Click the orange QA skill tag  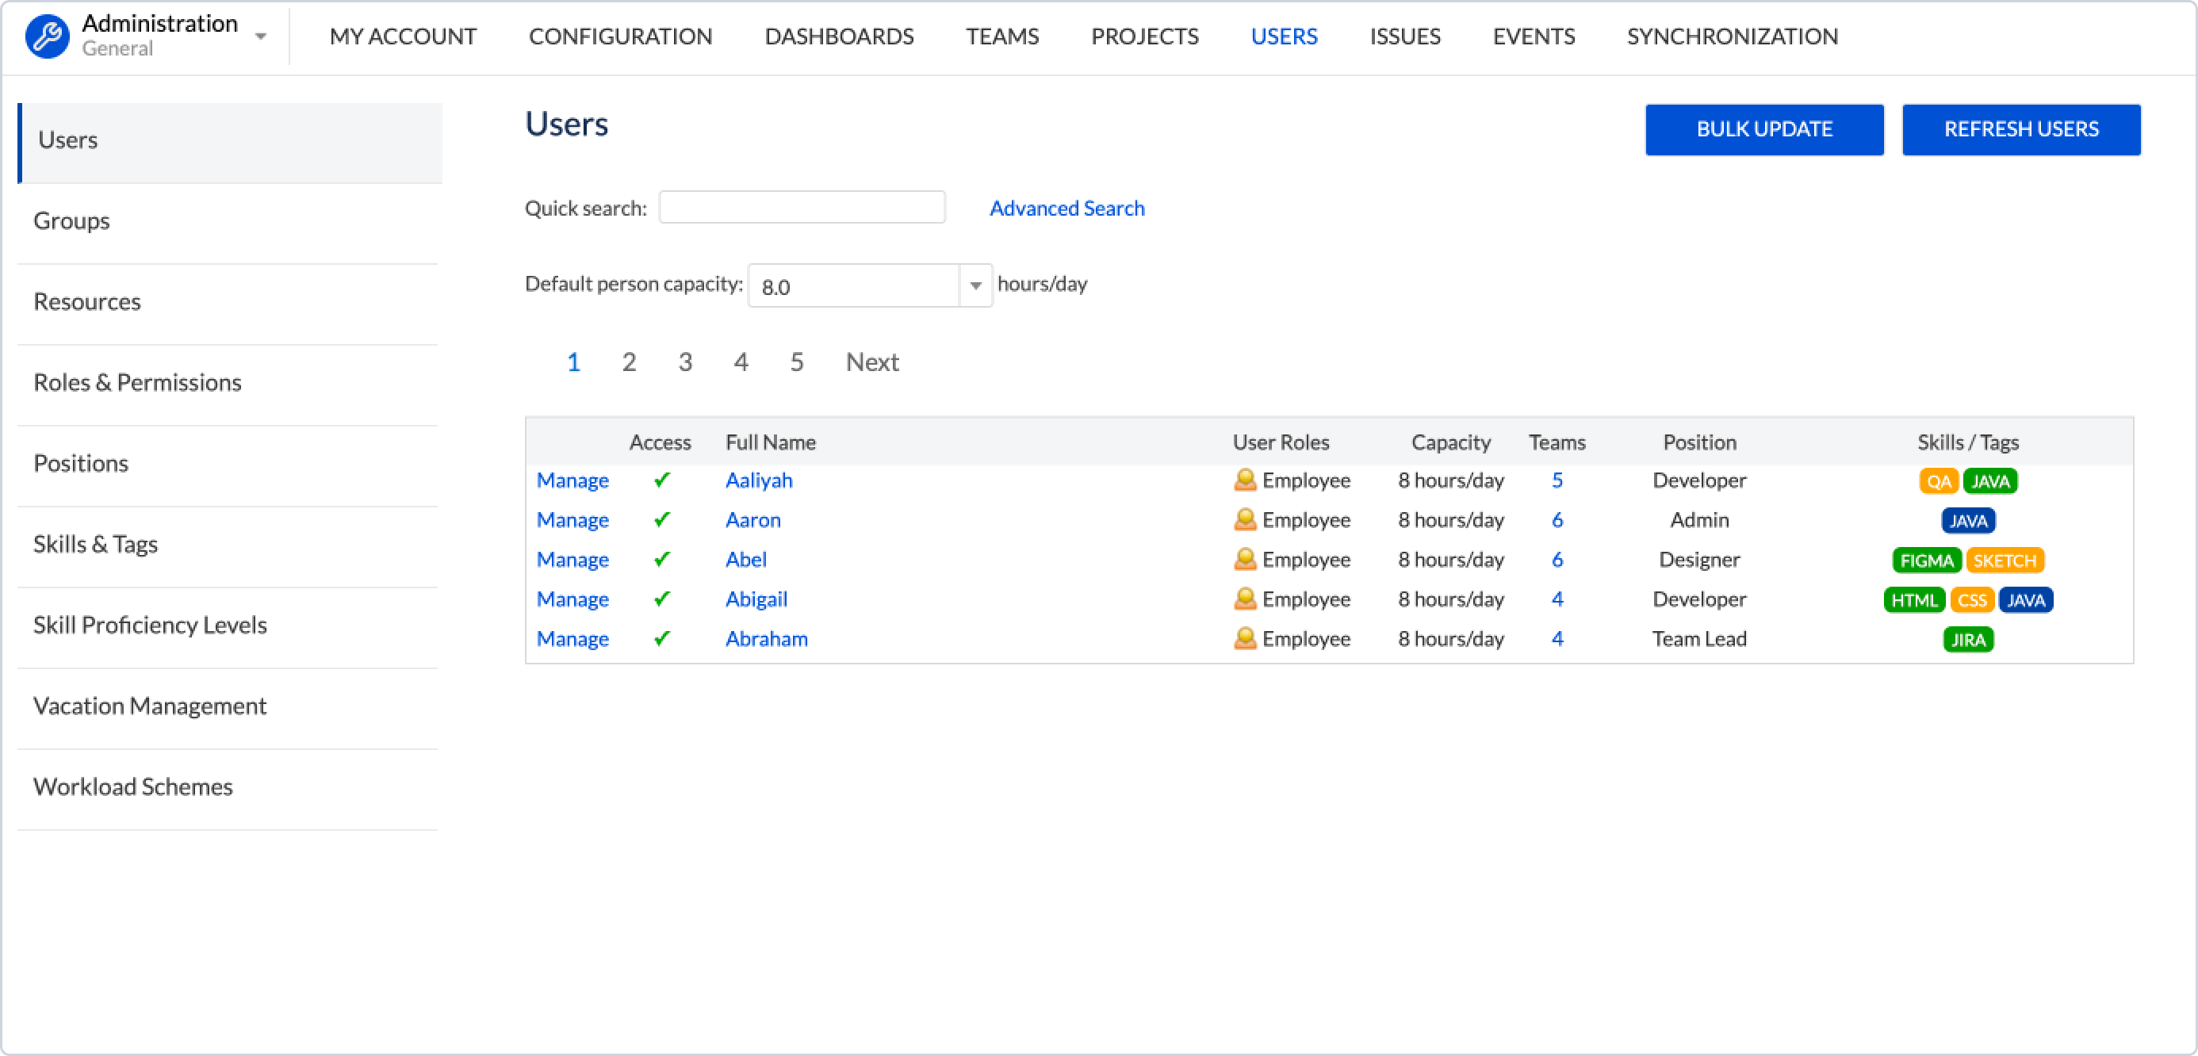tap(1939, 481)
